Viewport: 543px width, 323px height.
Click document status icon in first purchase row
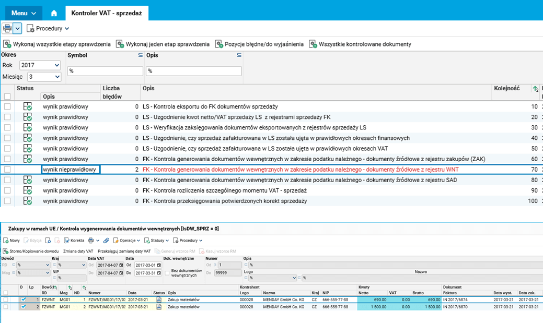point(159,300)
